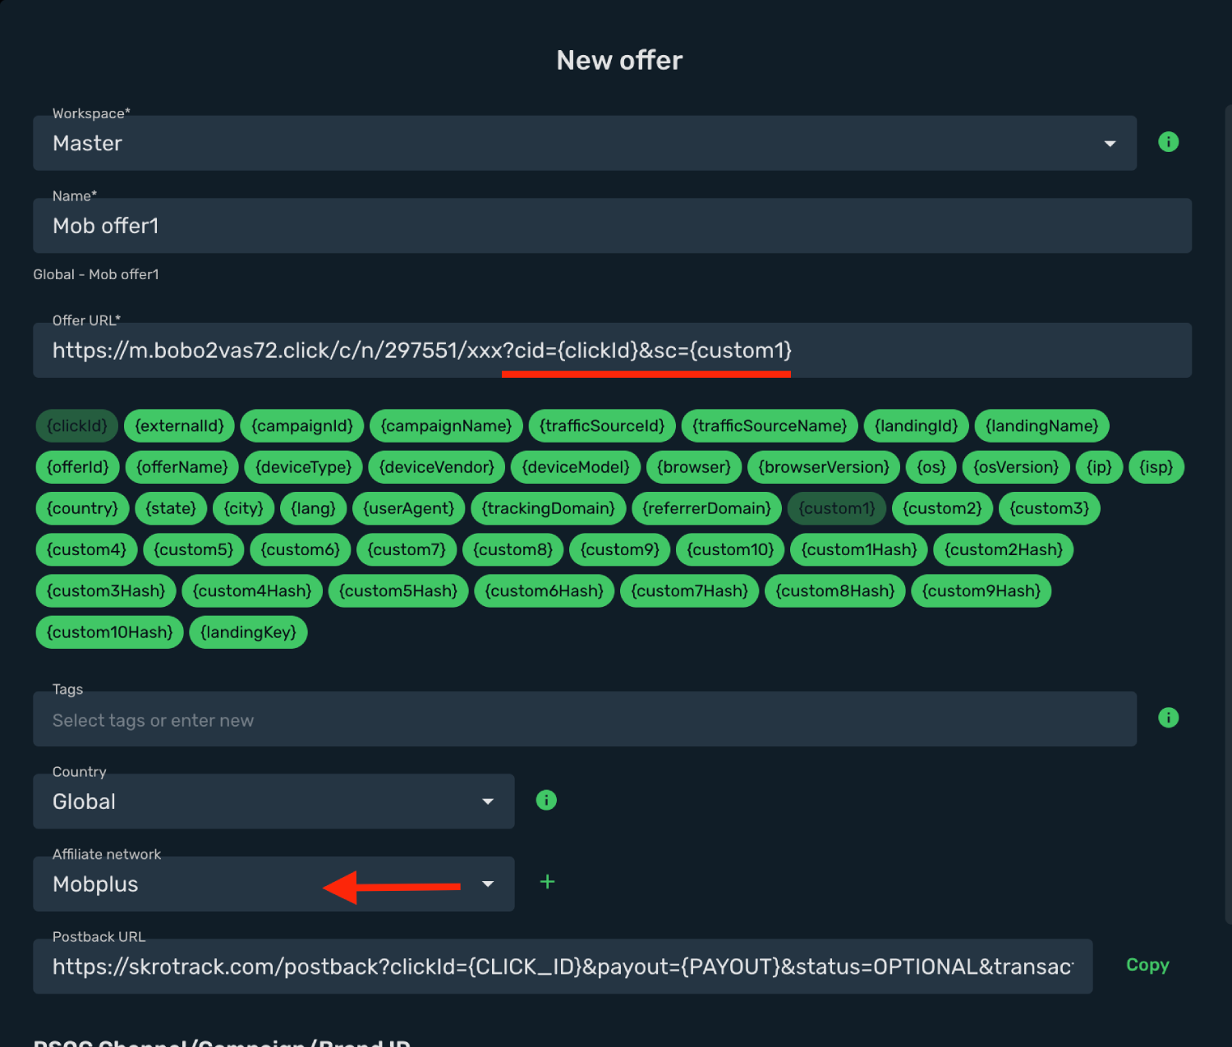Insert the {landingKey} token
The width and height of the screenshot is (1232, 1047).
pyautogui.click(x=248, y=632)
